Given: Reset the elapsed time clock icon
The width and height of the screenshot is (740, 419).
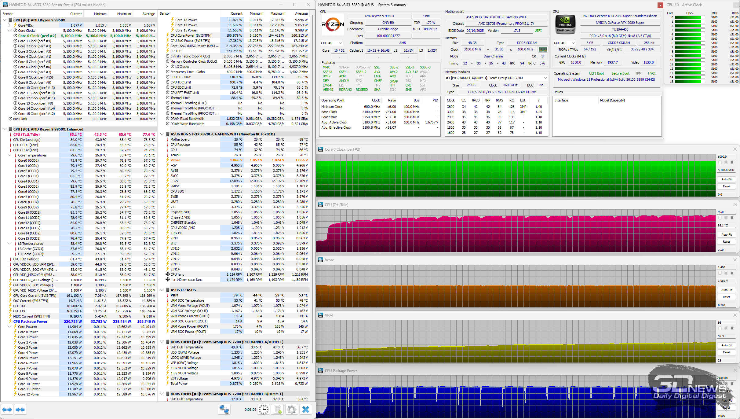Looking at the screenshot, I should click(263, 410).
